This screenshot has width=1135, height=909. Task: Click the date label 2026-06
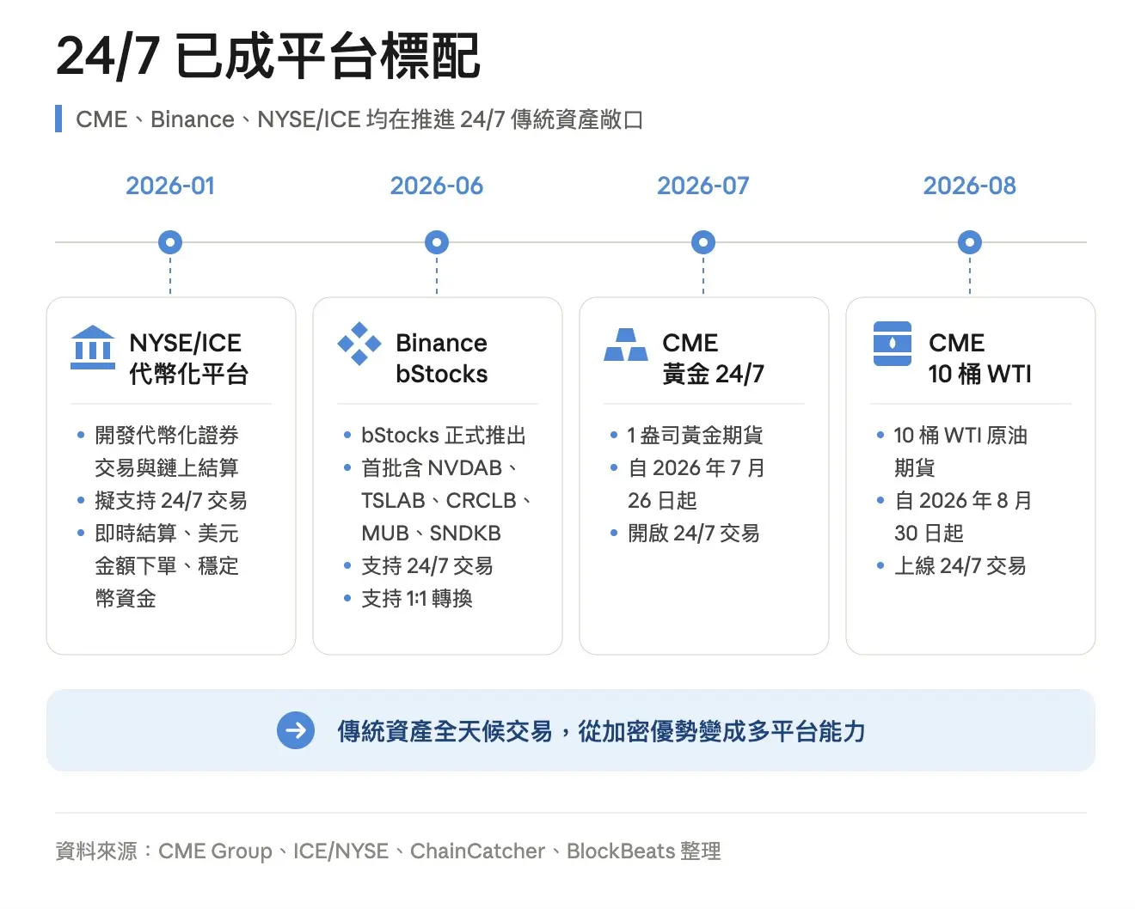(x=437, y=186)
